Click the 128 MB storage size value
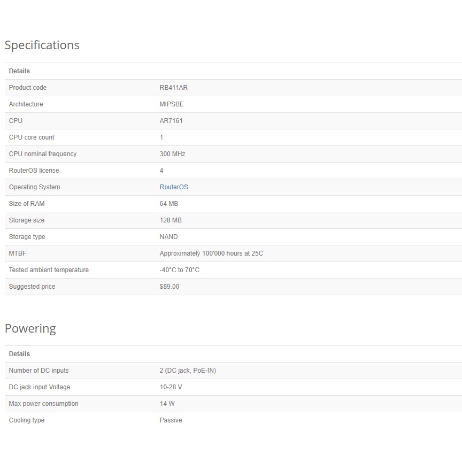The image size is (462, 462). tap(171, 220)
